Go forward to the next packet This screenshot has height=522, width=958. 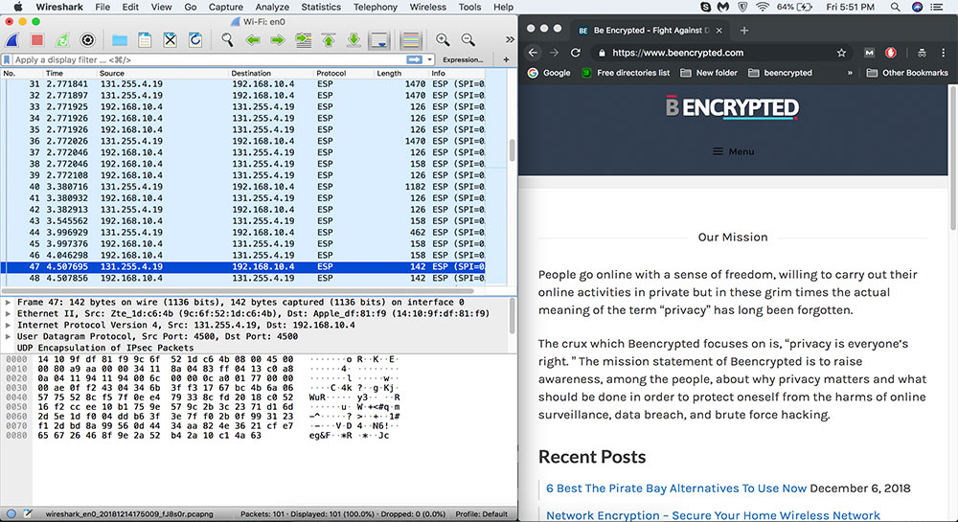(x=278, y=40)
